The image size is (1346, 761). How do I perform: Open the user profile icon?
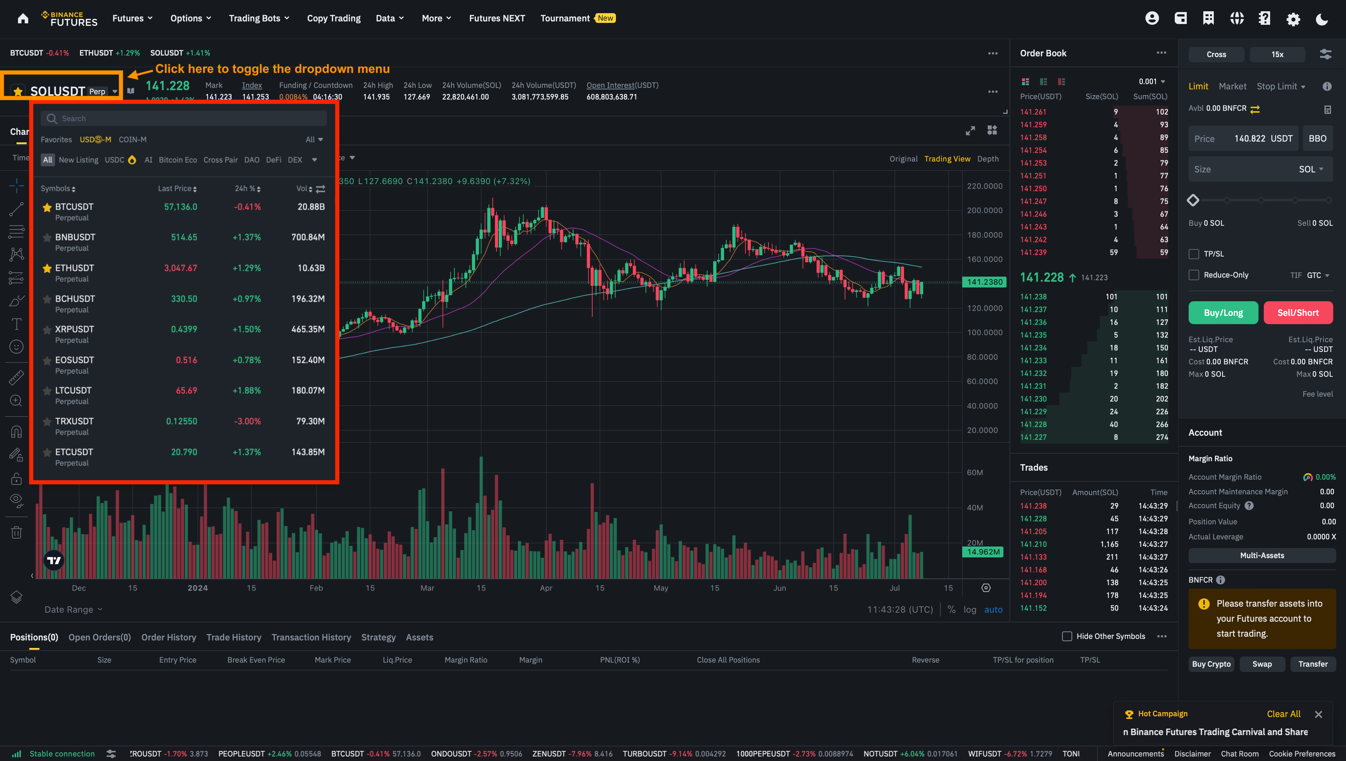1152,19
